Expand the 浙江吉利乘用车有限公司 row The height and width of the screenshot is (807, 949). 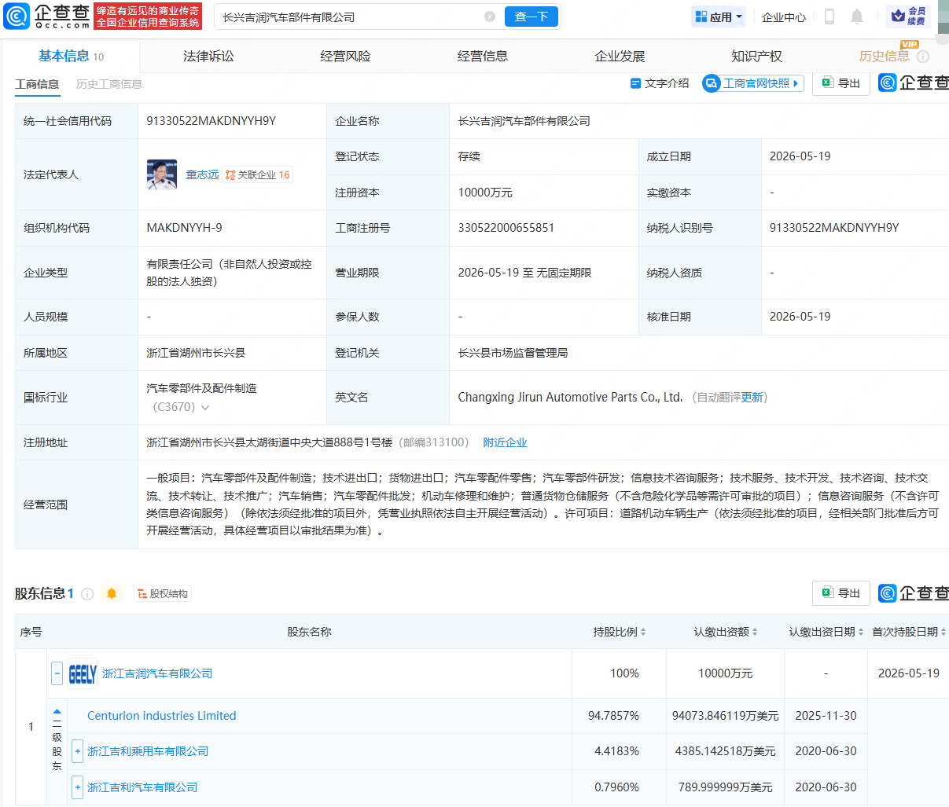(77, 751)
